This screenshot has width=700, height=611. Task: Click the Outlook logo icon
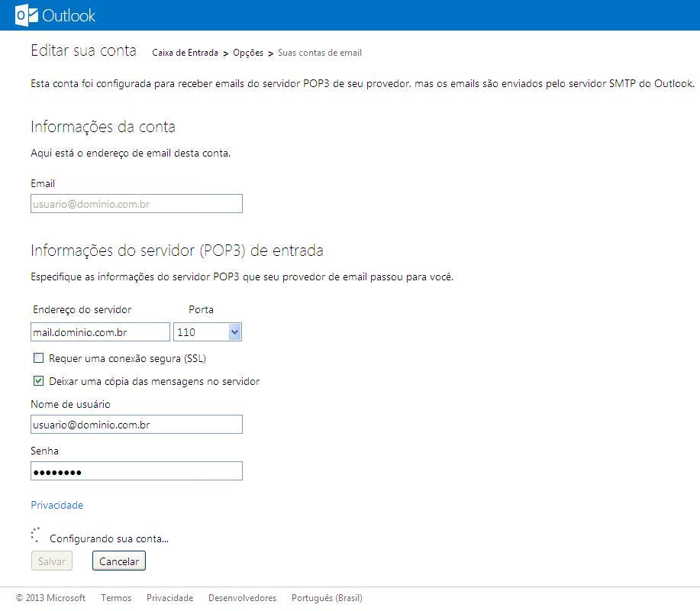(x=27, y=15)
